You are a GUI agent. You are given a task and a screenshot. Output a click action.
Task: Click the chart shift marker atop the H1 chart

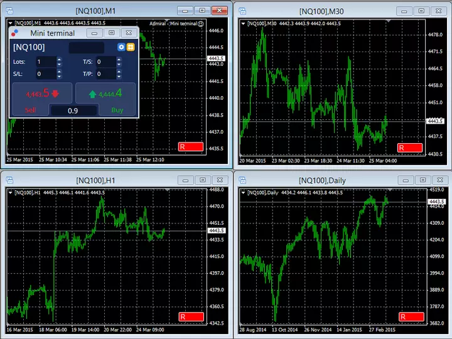pyautogui.click(x=168, y=190)
